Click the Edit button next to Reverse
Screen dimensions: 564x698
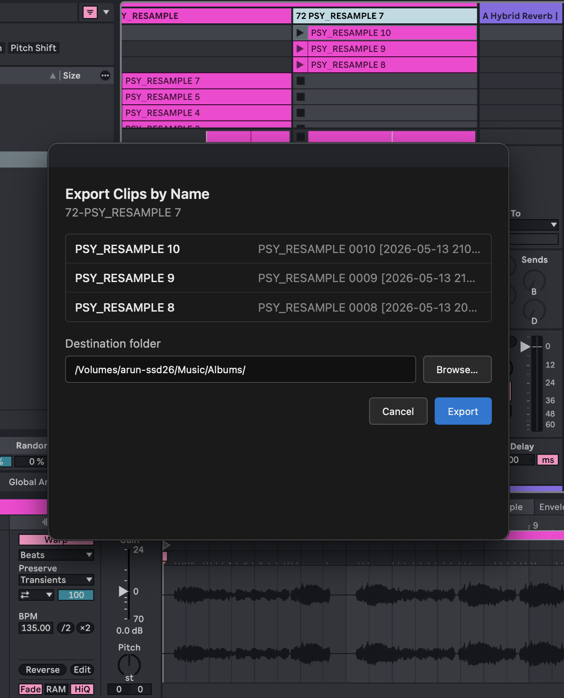point(82,670)
